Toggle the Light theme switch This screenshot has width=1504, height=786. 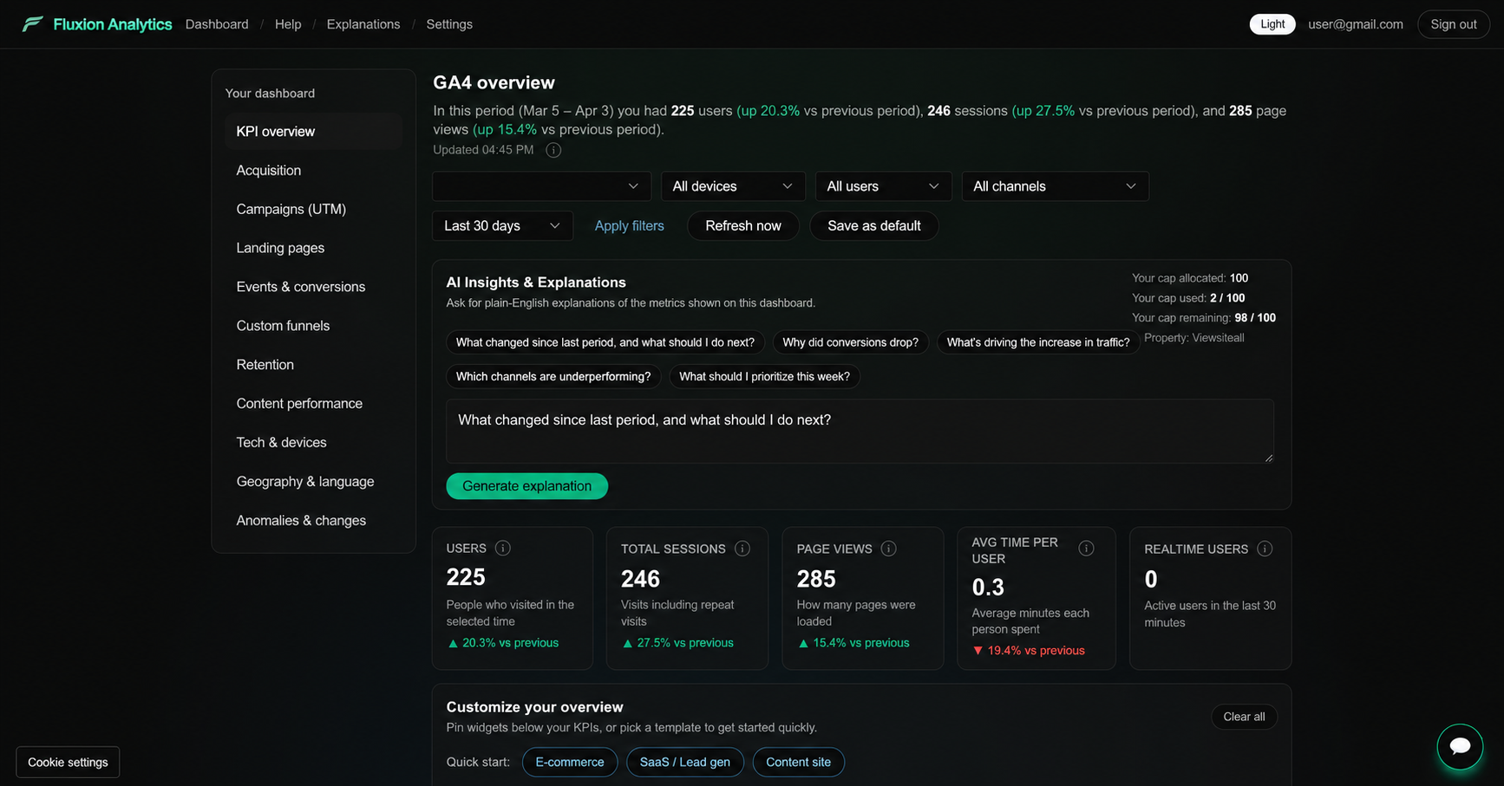1272,24
